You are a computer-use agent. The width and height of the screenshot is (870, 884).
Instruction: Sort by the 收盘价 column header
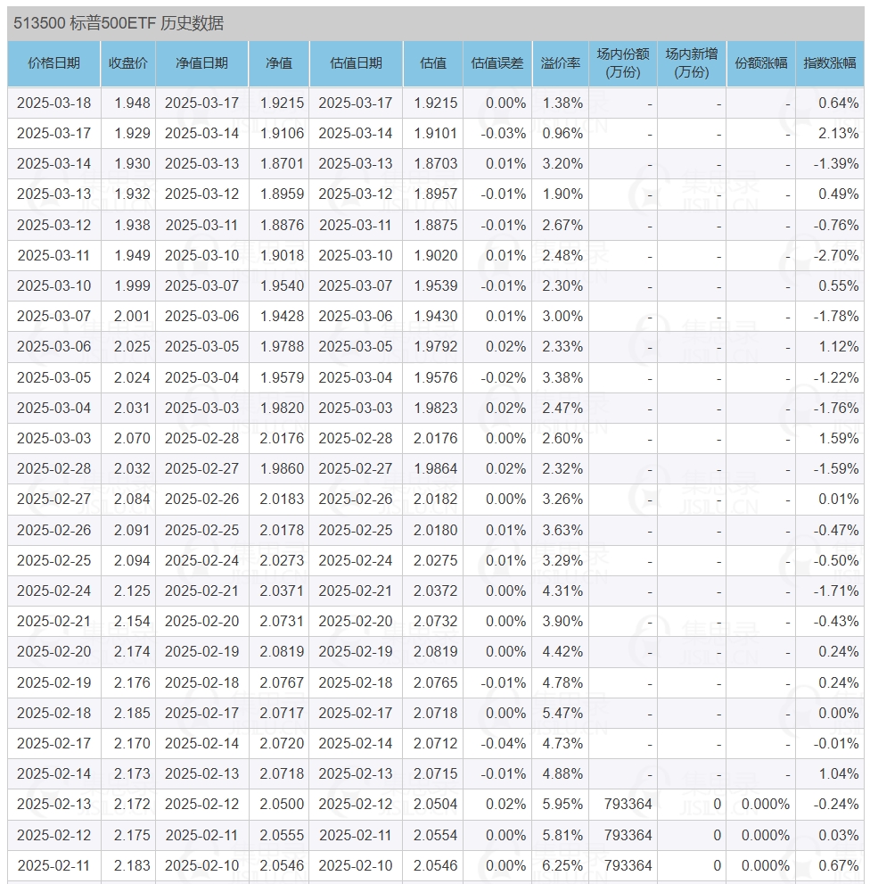(x=128, y=63)
